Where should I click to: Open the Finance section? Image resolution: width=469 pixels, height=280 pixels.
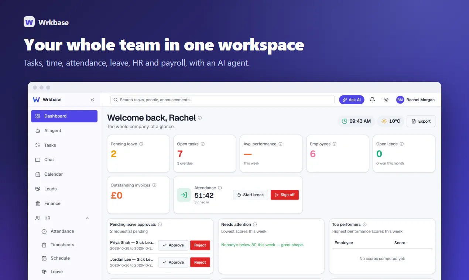coord(64,203)
